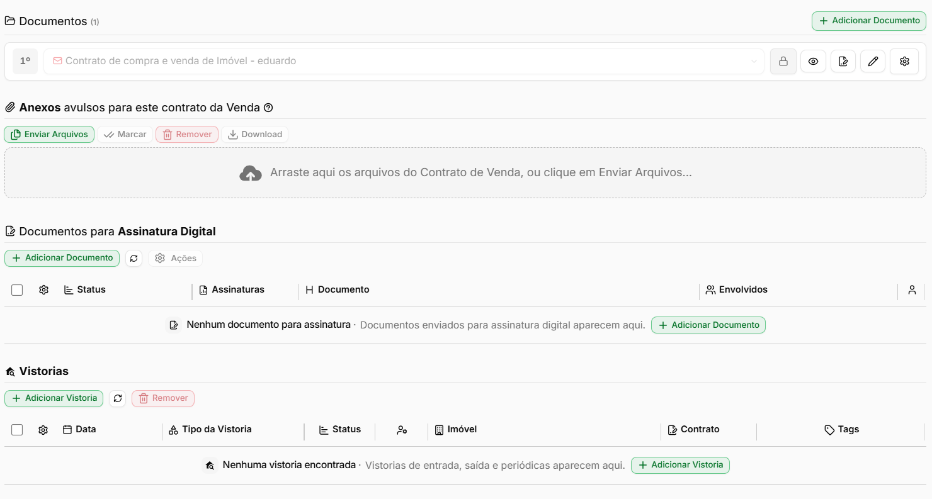
Task: Click the cloud upload icon in the drop zone
Action: (251, 173)
